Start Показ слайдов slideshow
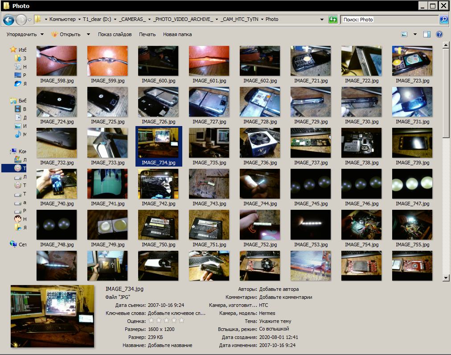451x355 pixels. [115, 34]
